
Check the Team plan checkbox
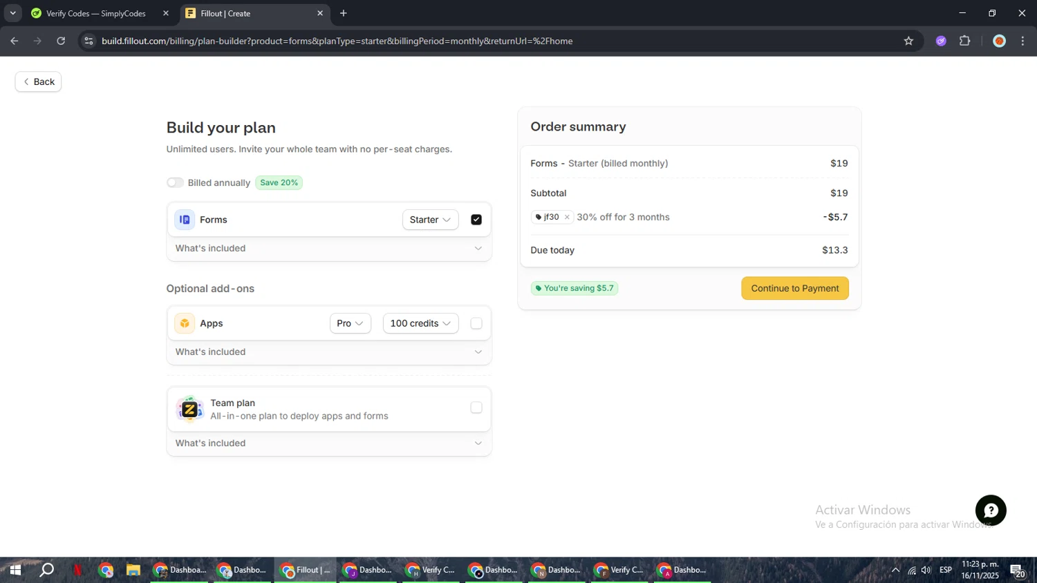pyautogui.click(x=476, y=408)
